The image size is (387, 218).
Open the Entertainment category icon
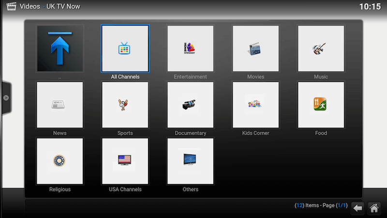(190, 48)
